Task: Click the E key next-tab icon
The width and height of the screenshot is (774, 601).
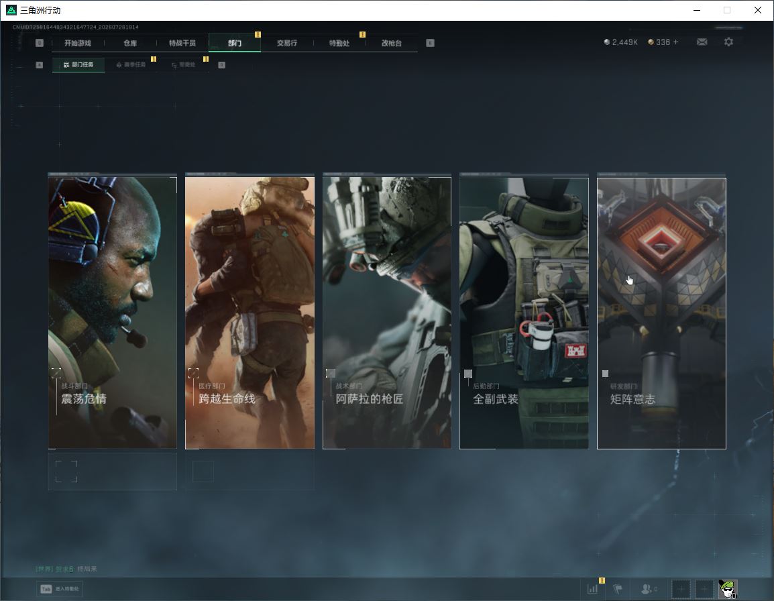Action: click(x=430, y=43)
